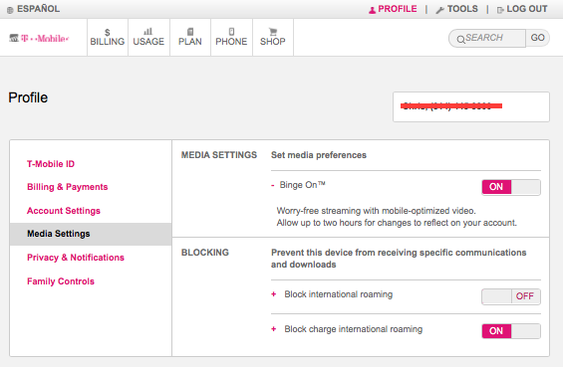Image resolution: width=563 pixels, height=367 pixels.
Task: Click 'Prevent this device from receiving' description
Action: [x=399, y=259]
